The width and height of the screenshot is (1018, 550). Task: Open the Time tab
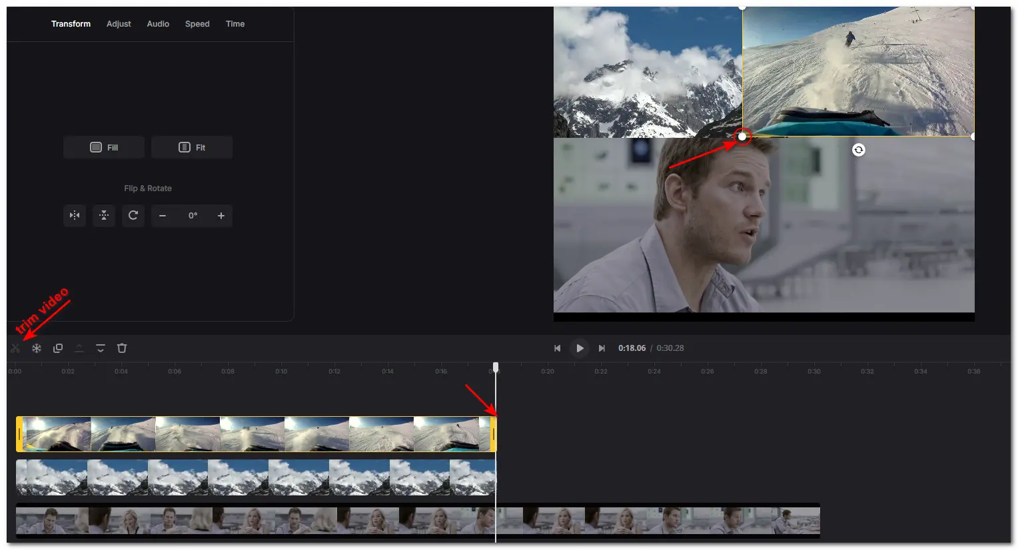(x=235, y=24)
